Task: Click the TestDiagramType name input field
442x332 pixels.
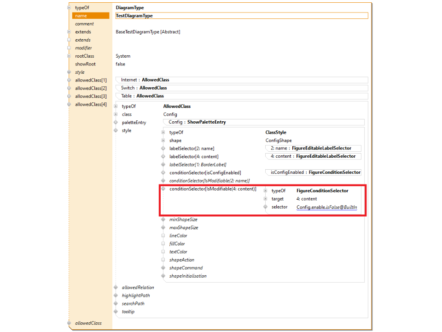Action: pyautogui.click(x=241, y=16)
